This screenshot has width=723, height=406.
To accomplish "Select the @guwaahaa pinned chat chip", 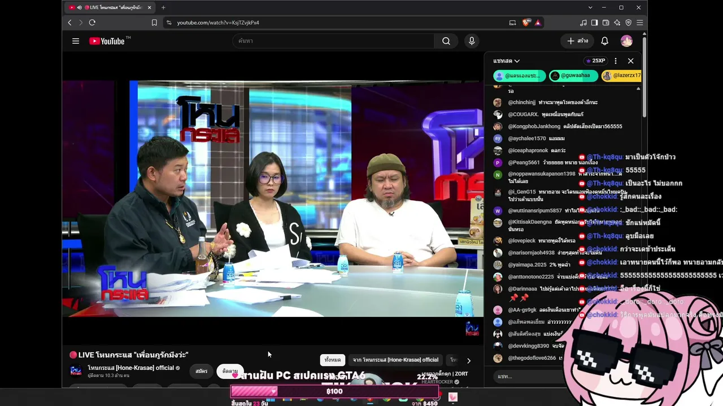I will [x=573, y=76].
